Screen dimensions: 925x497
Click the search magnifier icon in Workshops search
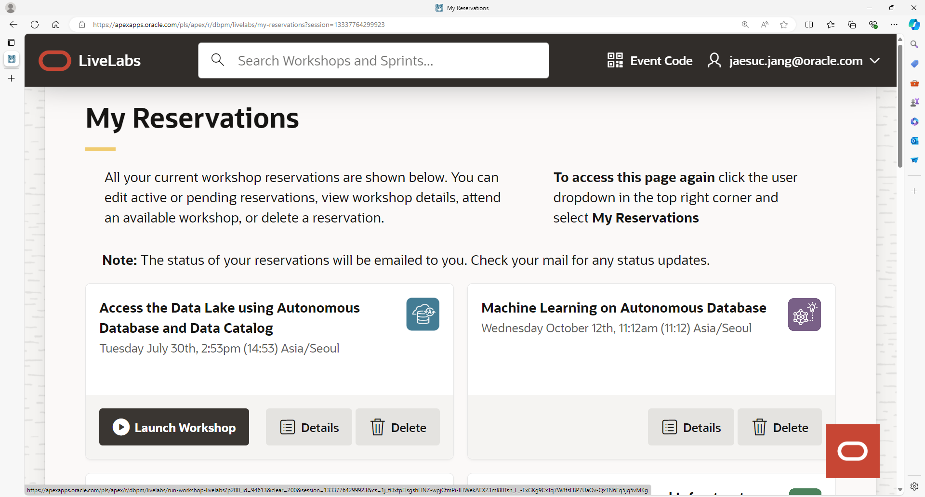218,60
